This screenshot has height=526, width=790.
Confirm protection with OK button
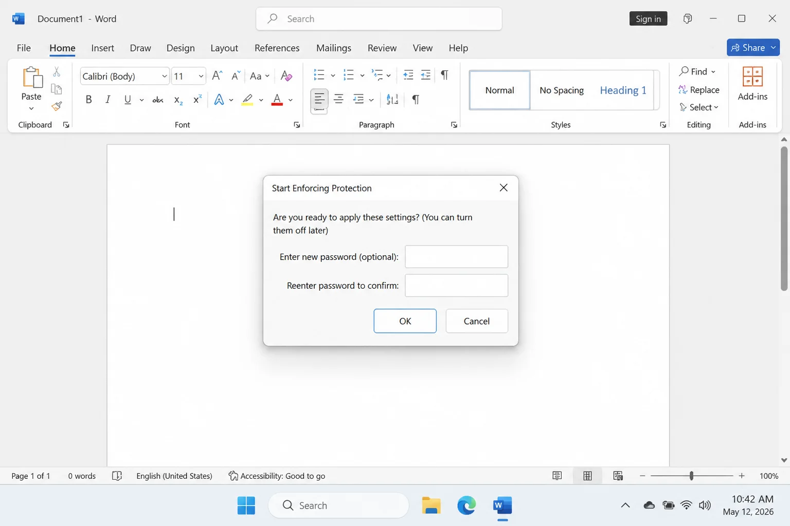click(x=405, y=321)
